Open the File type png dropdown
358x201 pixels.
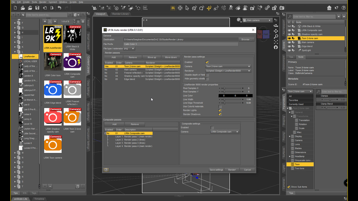pos(129,49)
